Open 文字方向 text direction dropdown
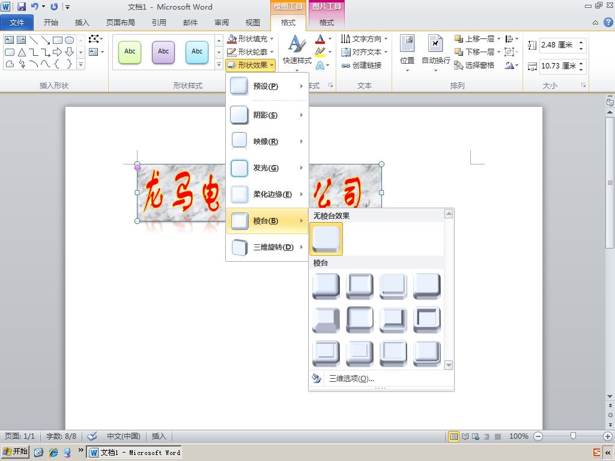Image resolution: width=615 pixels, height=461 pixels. (364, 39)
